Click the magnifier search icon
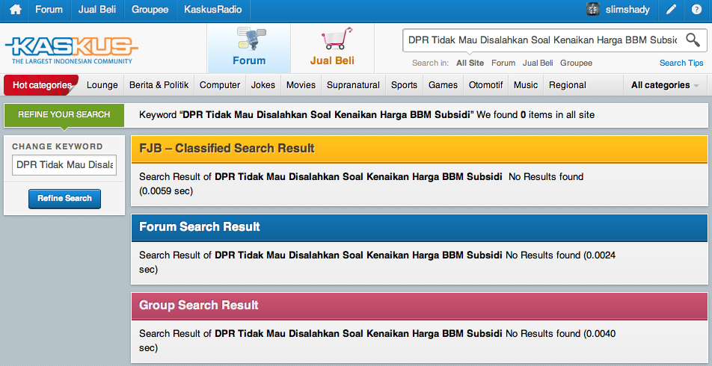This screenshot has height=366, width=712. click(693, 40)
